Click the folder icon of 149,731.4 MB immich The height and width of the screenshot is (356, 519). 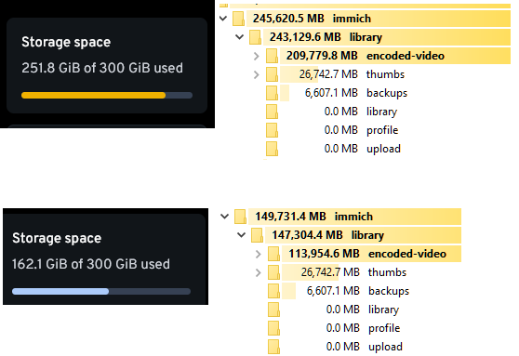[240, 217]
